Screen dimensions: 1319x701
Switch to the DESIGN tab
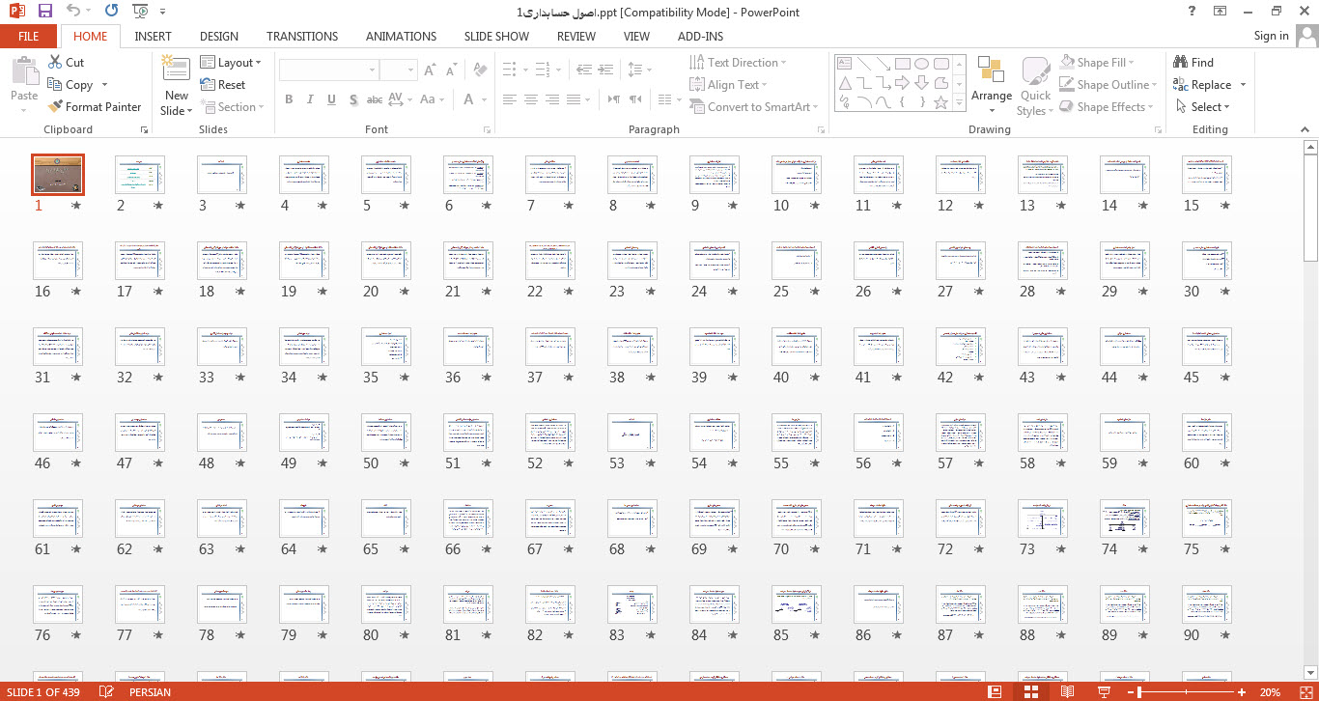219,36
